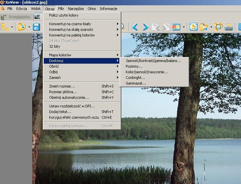Switch to the Przeglądarka tab
Image resolution: width=241 pixels, height=184 pixels.
point(17,17)
